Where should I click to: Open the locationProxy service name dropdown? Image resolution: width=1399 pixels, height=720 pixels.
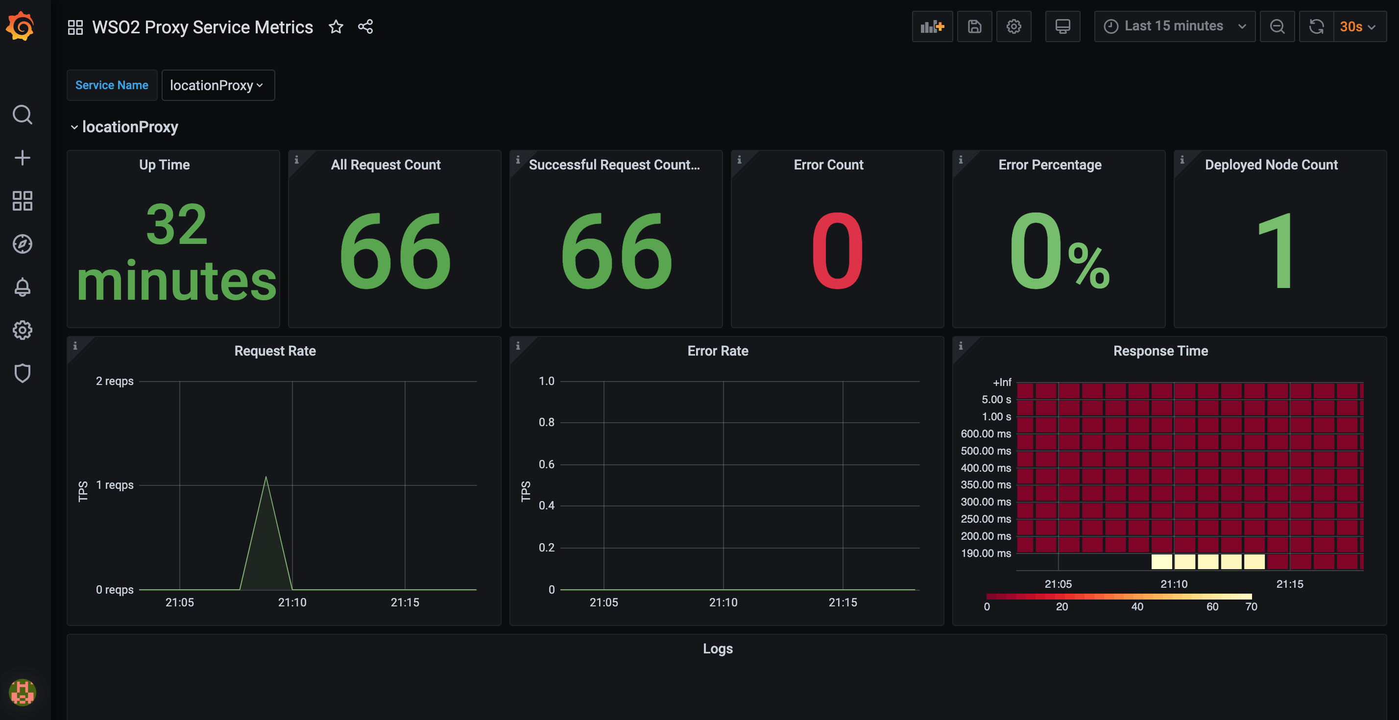(x=218, y=85)
